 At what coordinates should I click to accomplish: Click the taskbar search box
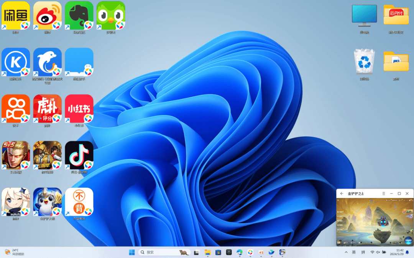tap(159, 252)
